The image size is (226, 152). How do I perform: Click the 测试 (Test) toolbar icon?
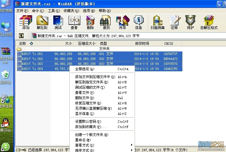58,22
